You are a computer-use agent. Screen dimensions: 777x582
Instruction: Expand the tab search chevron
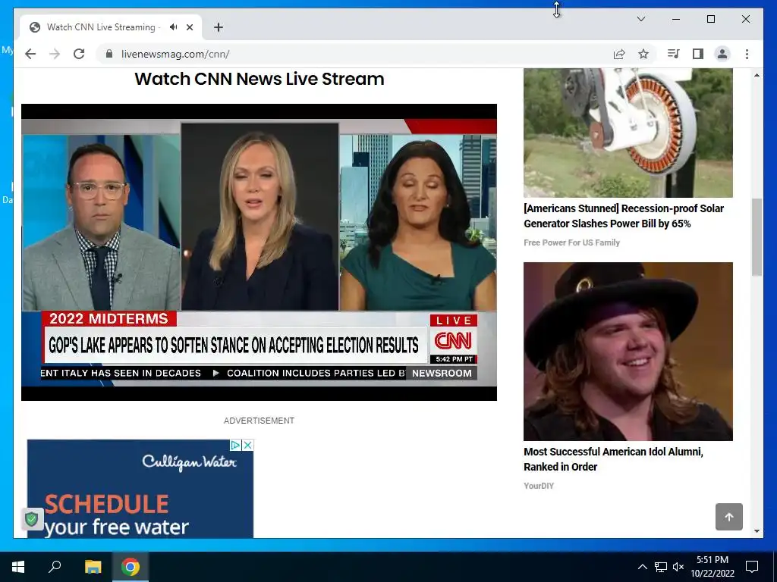coord(640,19)
